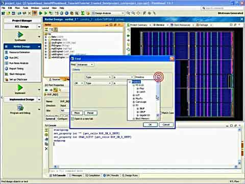245x184 pixels.
Task: Click the Resource Estimation icon
Action: click(7, 52)
